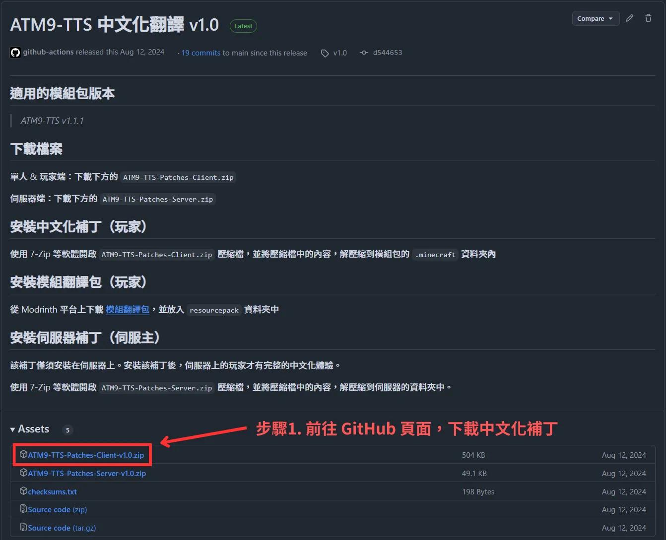Click the pencil icon to edit this release
666x540 pixels.
click(x=629, y=18)
